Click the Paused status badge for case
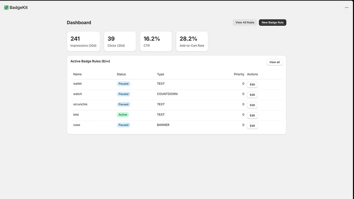Viewport: 354px width, 199px height. [x=123, y=125]
